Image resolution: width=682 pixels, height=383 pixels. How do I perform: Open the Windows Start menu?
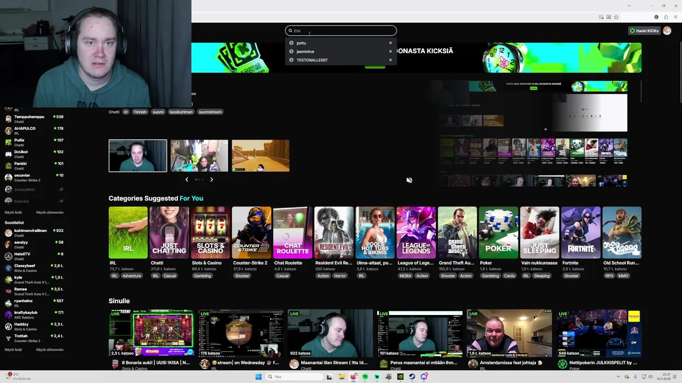pos(258,377)
